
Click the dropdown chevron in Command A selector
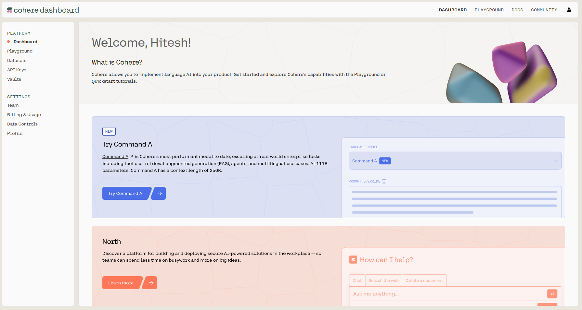(556, 161)
